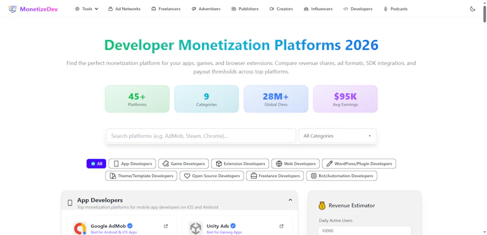Open Developers nav item
The image size is (487, 235).
click(358, 9)
